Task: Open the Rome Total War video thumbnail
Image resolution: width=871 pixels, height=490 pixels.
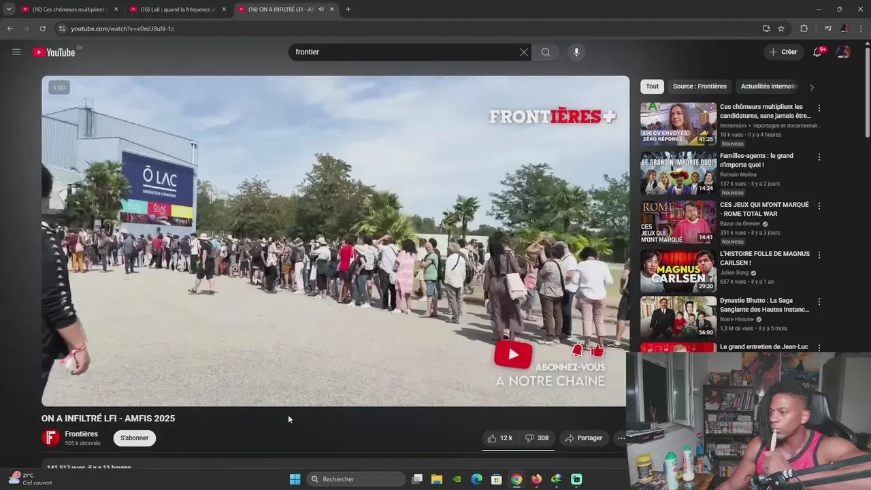Action: [678, 222]
